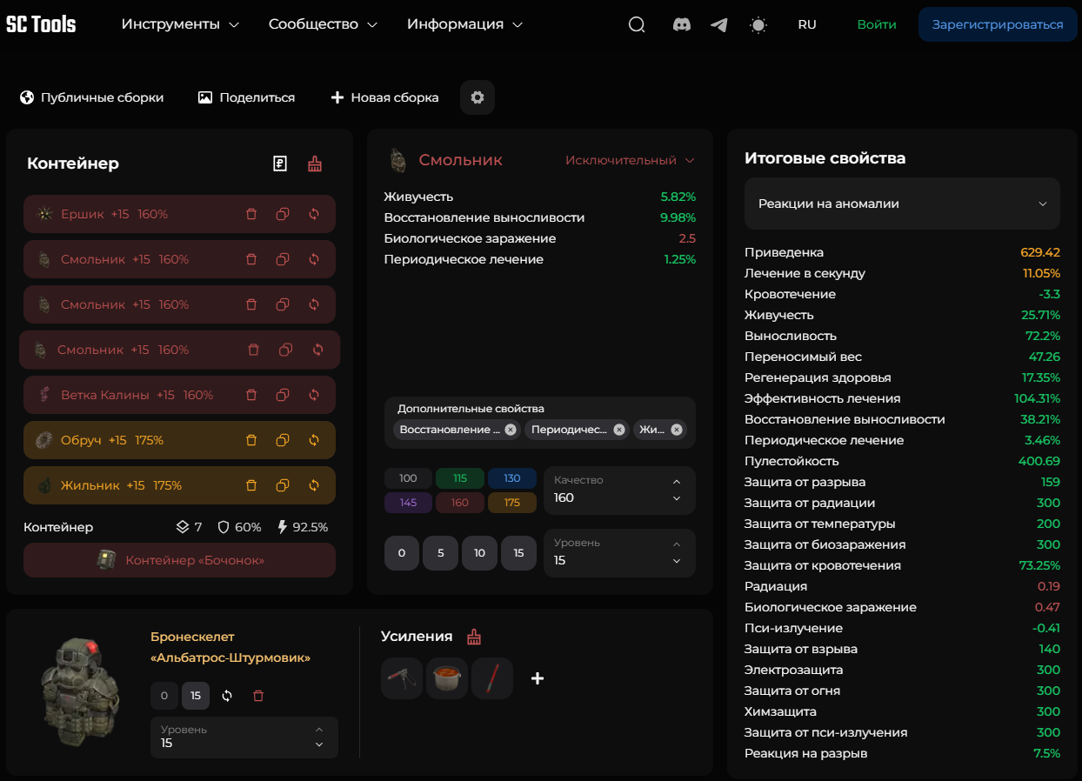Set armor level preset to 0
The width and height of the screenshot is (1082, 781).
pyautogui.click(x=164, y=696)
